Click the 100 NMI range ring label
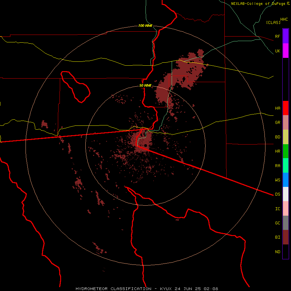Image resolution: width=291 pixels, height=291 pixels. 145,26
